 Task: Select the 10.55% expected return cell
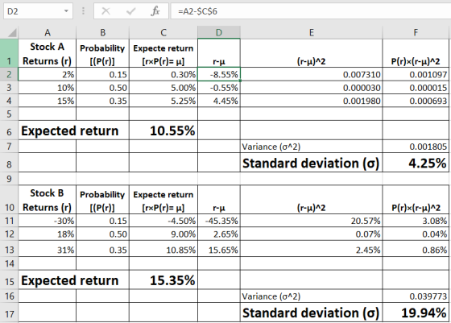point(163,130)
